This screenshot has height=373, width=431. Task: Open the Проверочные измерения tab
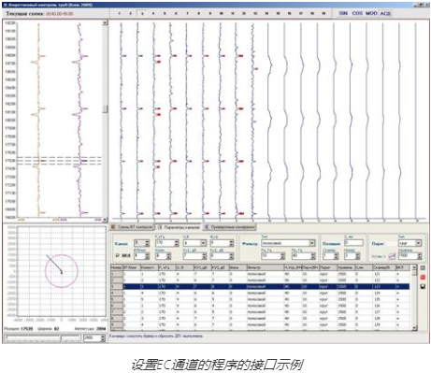pyautogui.click(x=230, y=227)
